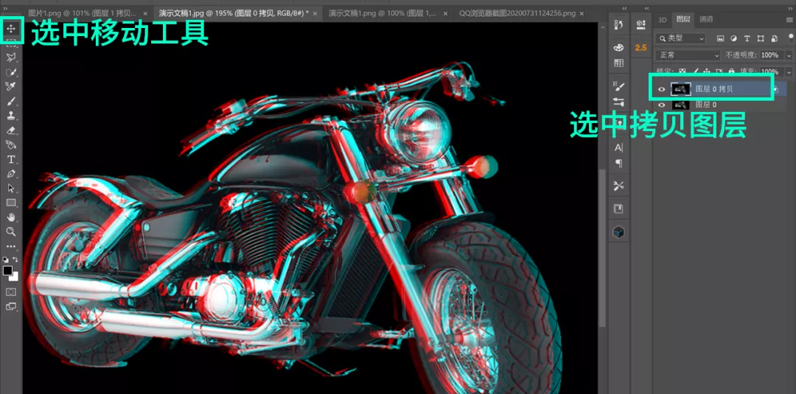This screenshot has height=394, width=796.
Task: Click the 不透明度 opacity value field
Action: pyautogui.click(x=772, y=54)
